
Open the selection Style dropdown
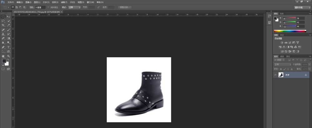click(x=75, y=7)
